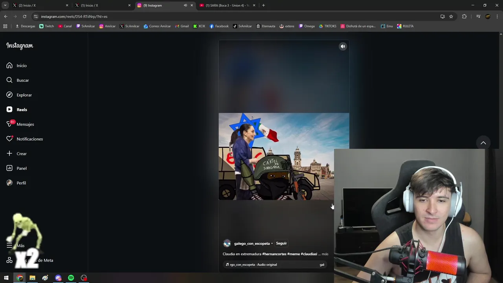Select Reels in the sidebar

(x=17, y=110)
